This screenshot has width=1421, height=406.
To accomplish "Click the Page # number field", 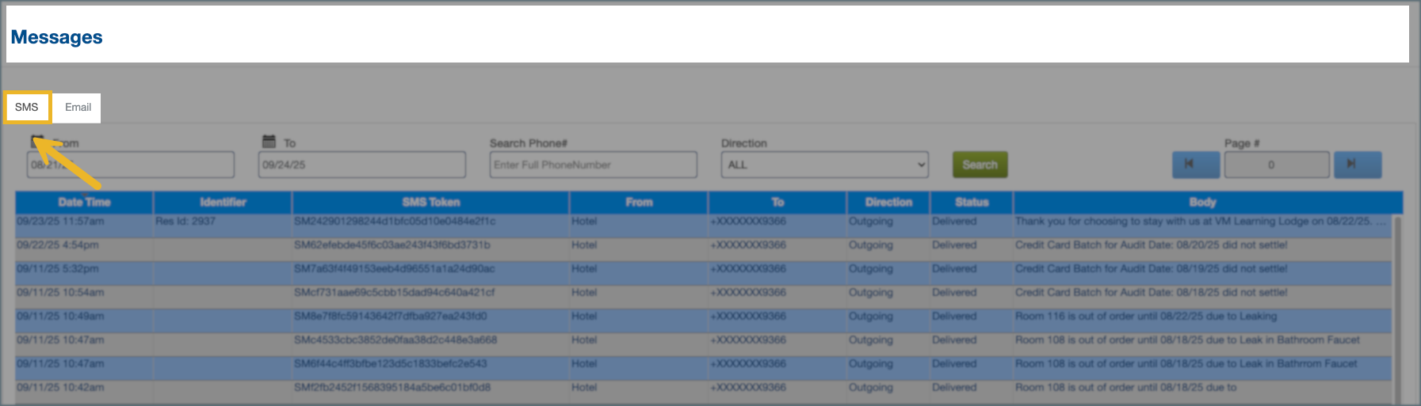I will point(1276,165).
